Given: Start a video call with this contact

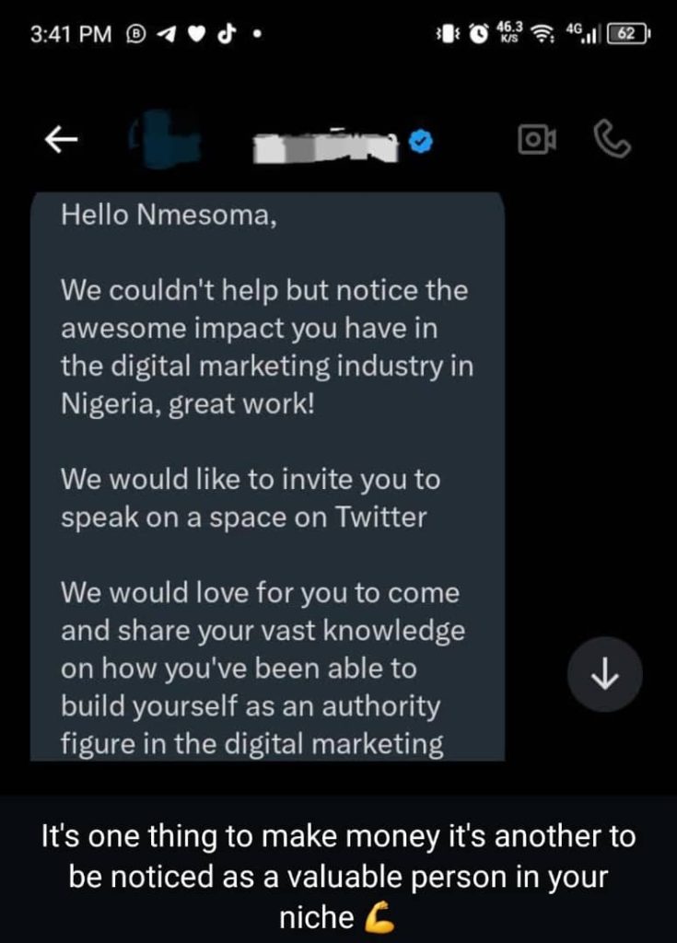Looking at the screenshot, I should coord(536,139).
